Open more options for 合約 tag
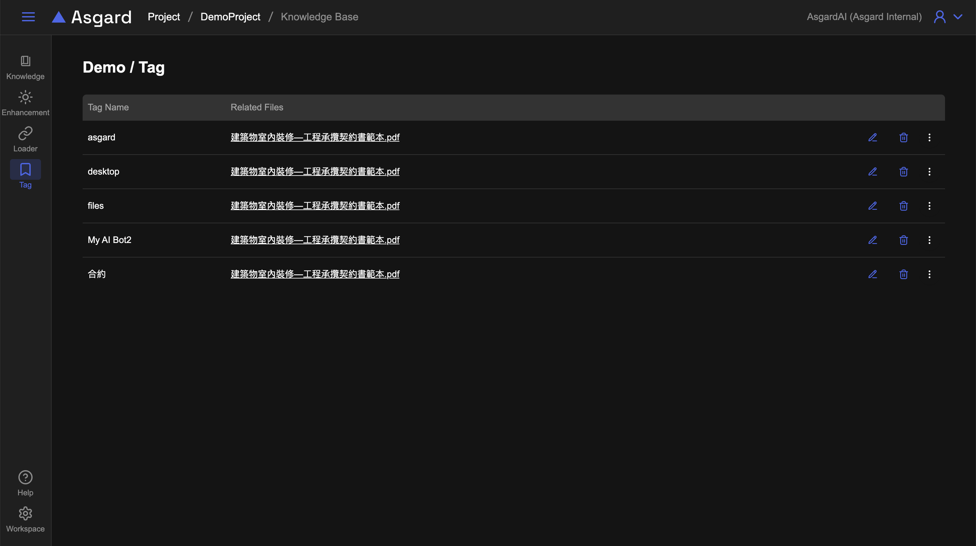 point(929,274)
